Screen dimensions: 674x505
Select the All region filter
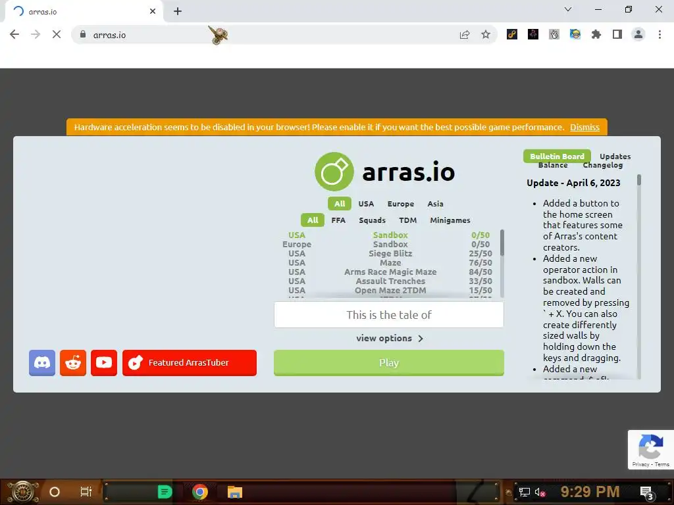(340, 204)
